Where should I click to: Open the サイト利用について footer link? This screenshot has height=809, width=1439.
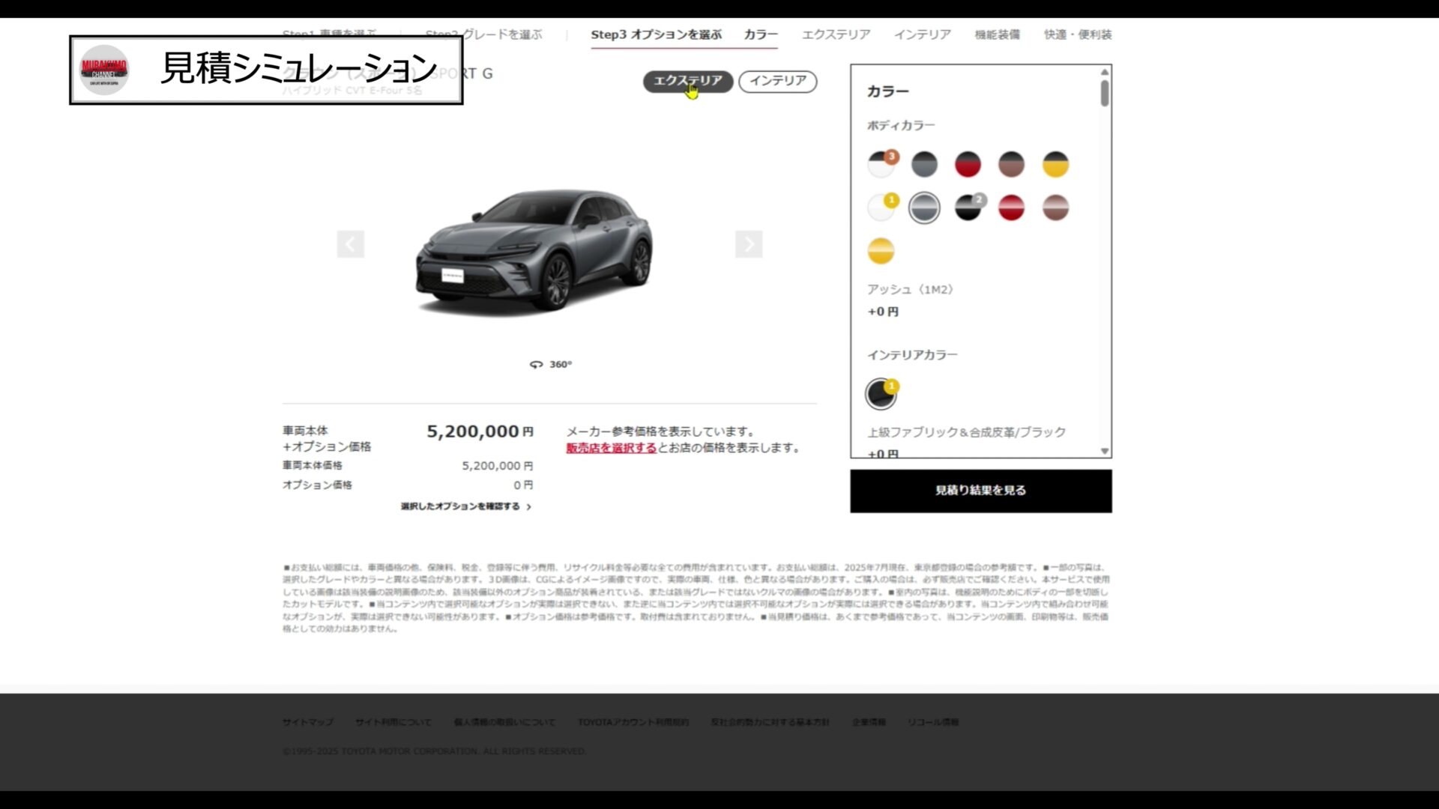393,722
